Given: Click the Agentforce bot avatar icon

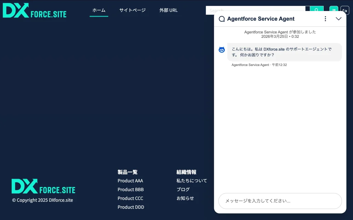Looking at the screenshot, I should tap(222, 50).
